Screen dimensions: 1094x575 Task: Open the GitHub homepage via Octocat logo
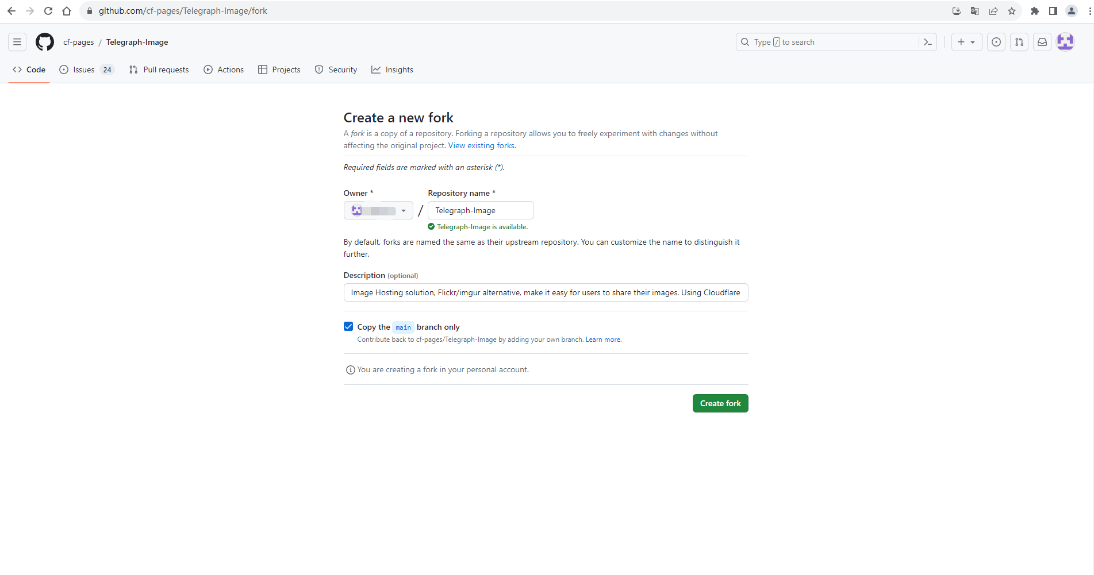(x=45, y=42)
